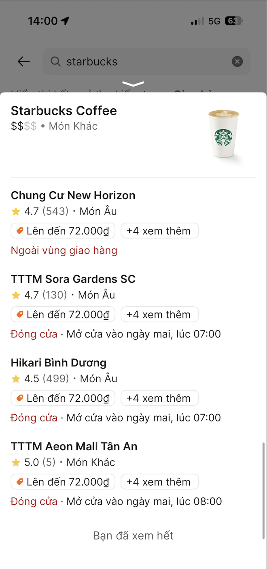Image resolution: width=267 pixels, height=569 pixels.
Task: Tap Sora Gardens 72.000đ promo tag
Action: pos(63,315)
